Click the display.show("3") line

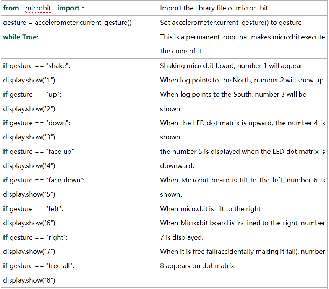click(x=29, y=137)
